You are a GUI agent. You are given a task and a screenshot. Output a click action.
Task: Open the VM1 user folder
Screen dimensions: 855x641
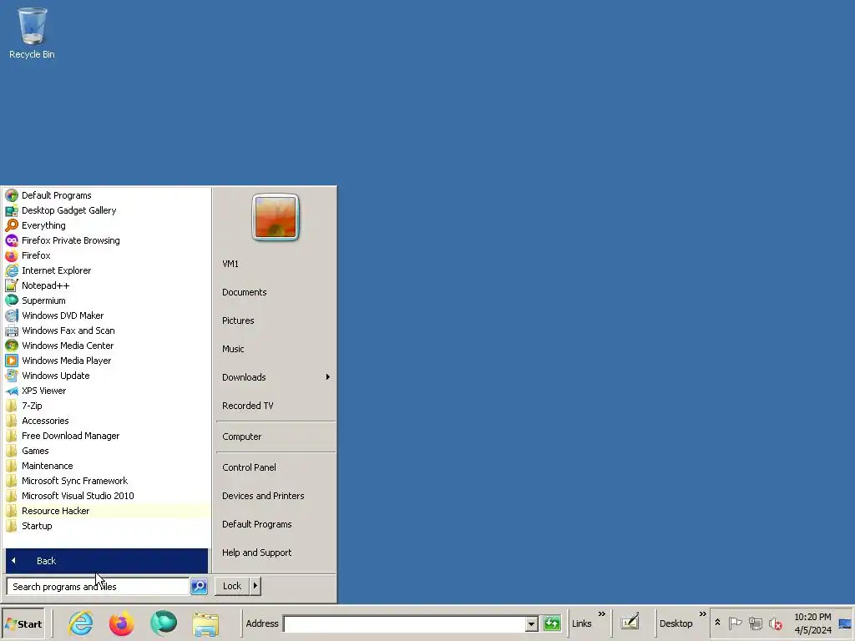click(276, 264)
